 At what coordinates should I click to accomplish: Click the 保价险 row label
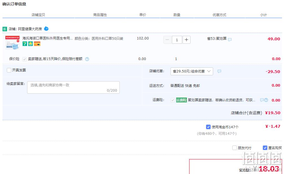(x=14, y=59)
